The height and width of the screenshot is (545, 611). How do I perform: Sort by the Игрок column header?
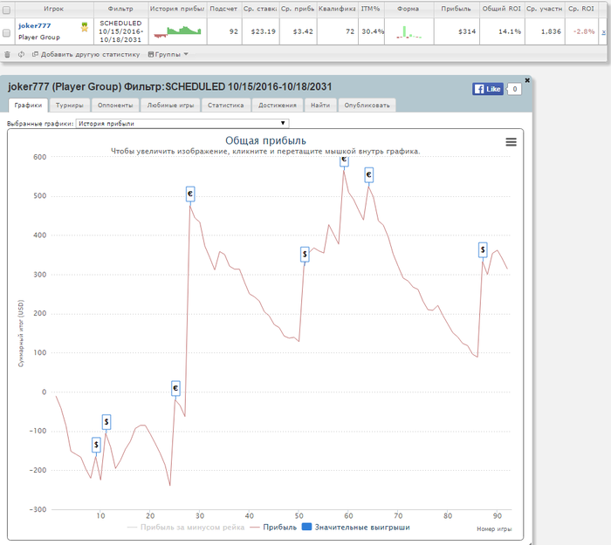point(54,9)
